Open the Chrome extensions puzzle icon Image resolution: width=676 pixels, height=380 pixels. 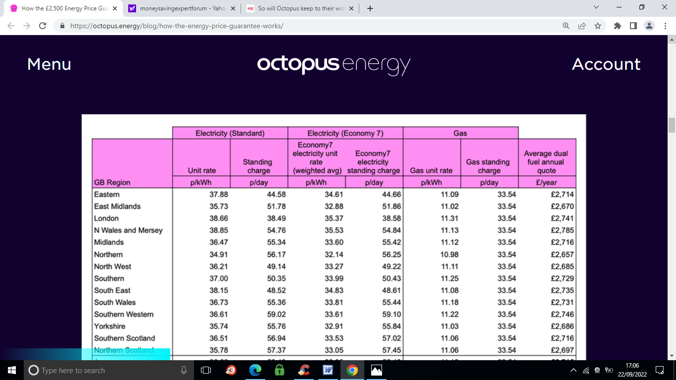[617, 26]
